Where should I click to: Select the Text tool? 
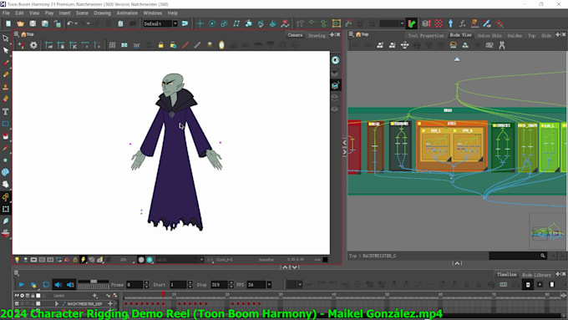point(6,112)
